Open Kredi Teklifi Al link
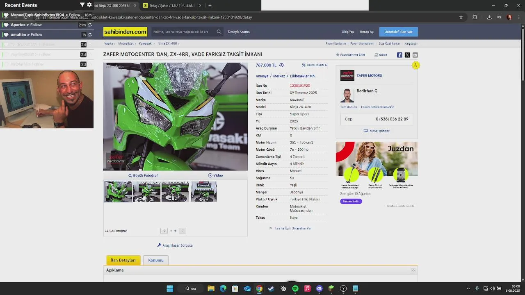525x295 pixels. pos(315,65)
